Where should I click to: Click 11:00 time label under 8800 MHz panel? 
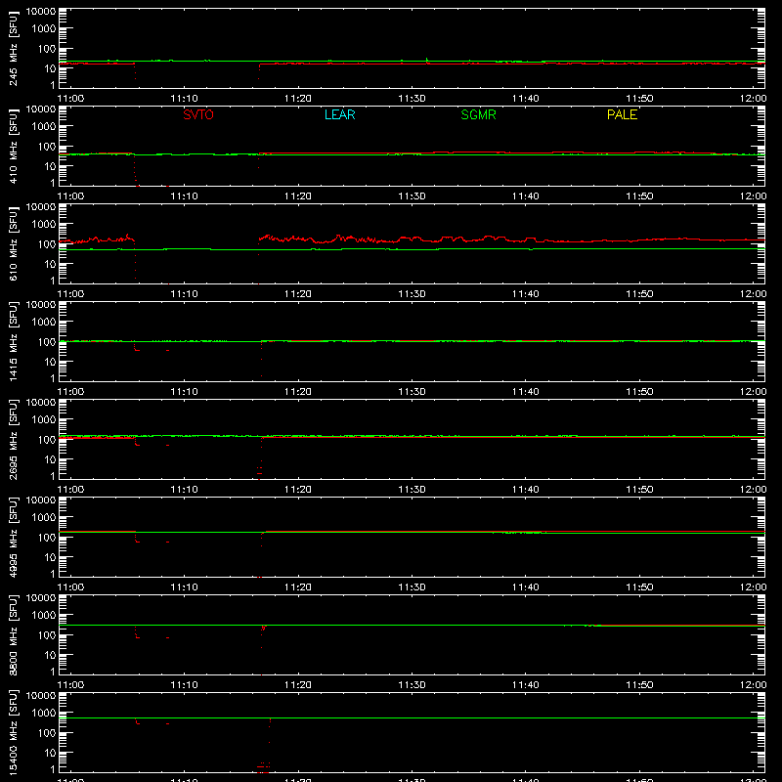coord(70,685)
